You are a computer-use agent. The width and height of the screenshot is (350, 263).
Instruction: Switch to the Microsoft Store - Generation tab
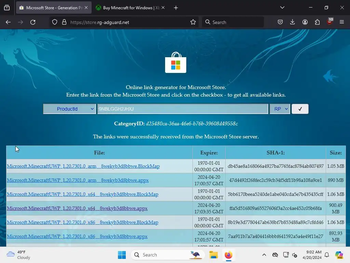(54, 8)
